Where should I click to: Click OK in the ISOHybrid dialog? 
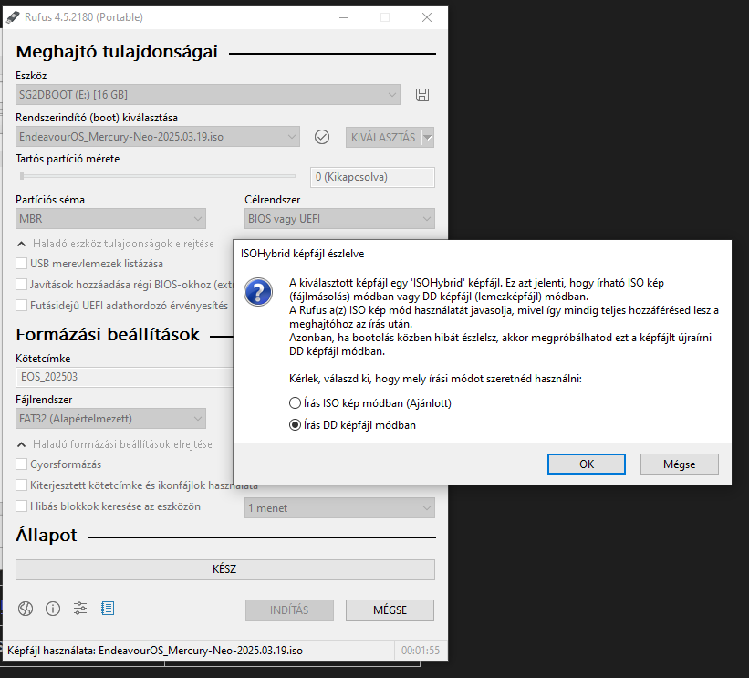tap(587, 464)
